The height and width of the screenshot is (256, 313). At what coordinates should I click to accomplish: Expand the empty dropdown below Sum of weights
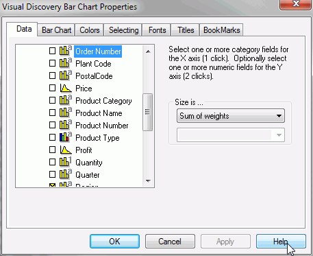231,135
